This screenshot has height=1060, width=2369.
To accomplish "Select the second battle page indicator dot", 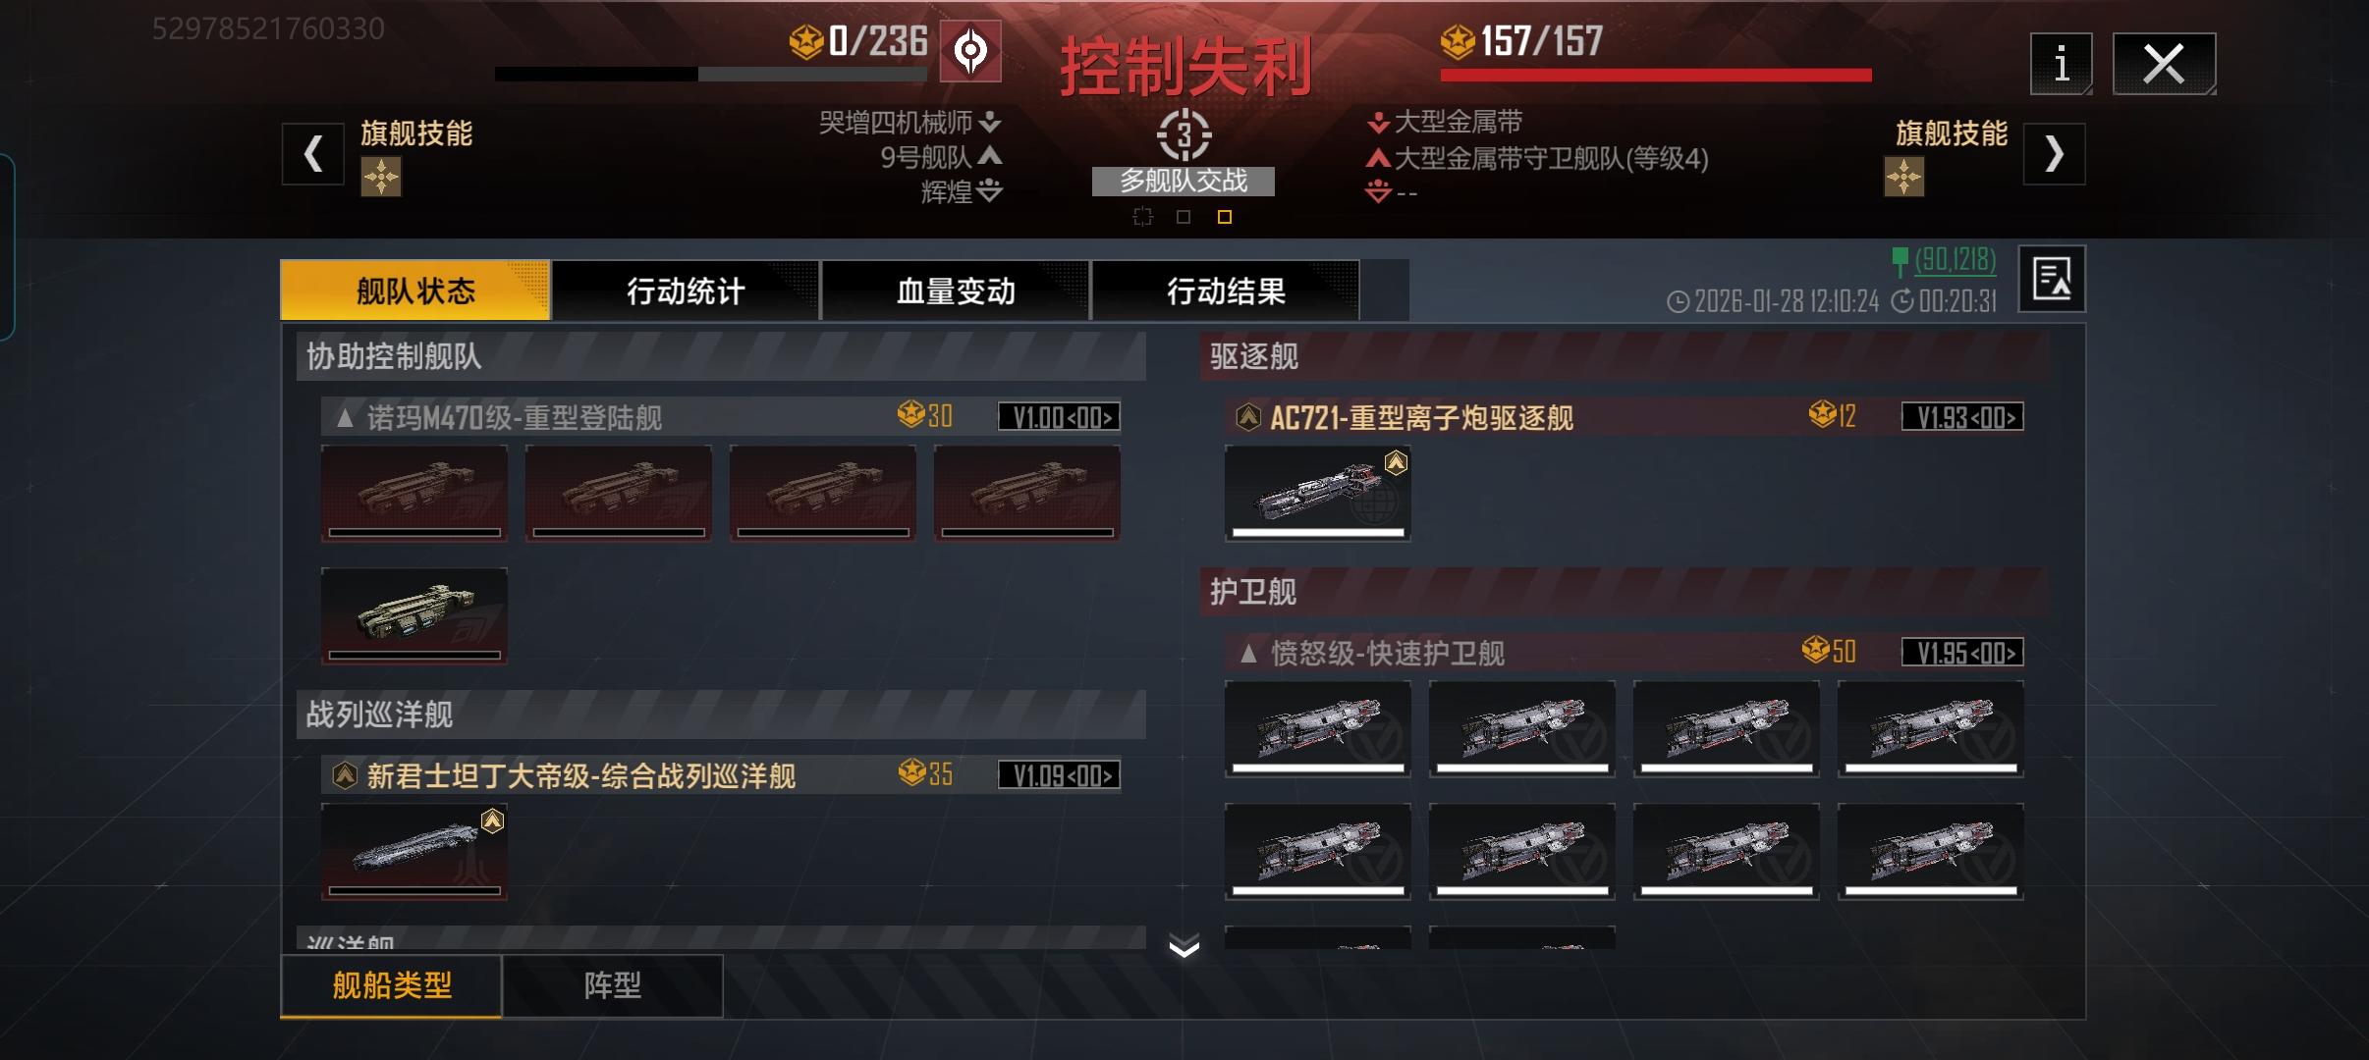I will point(1184,217).
